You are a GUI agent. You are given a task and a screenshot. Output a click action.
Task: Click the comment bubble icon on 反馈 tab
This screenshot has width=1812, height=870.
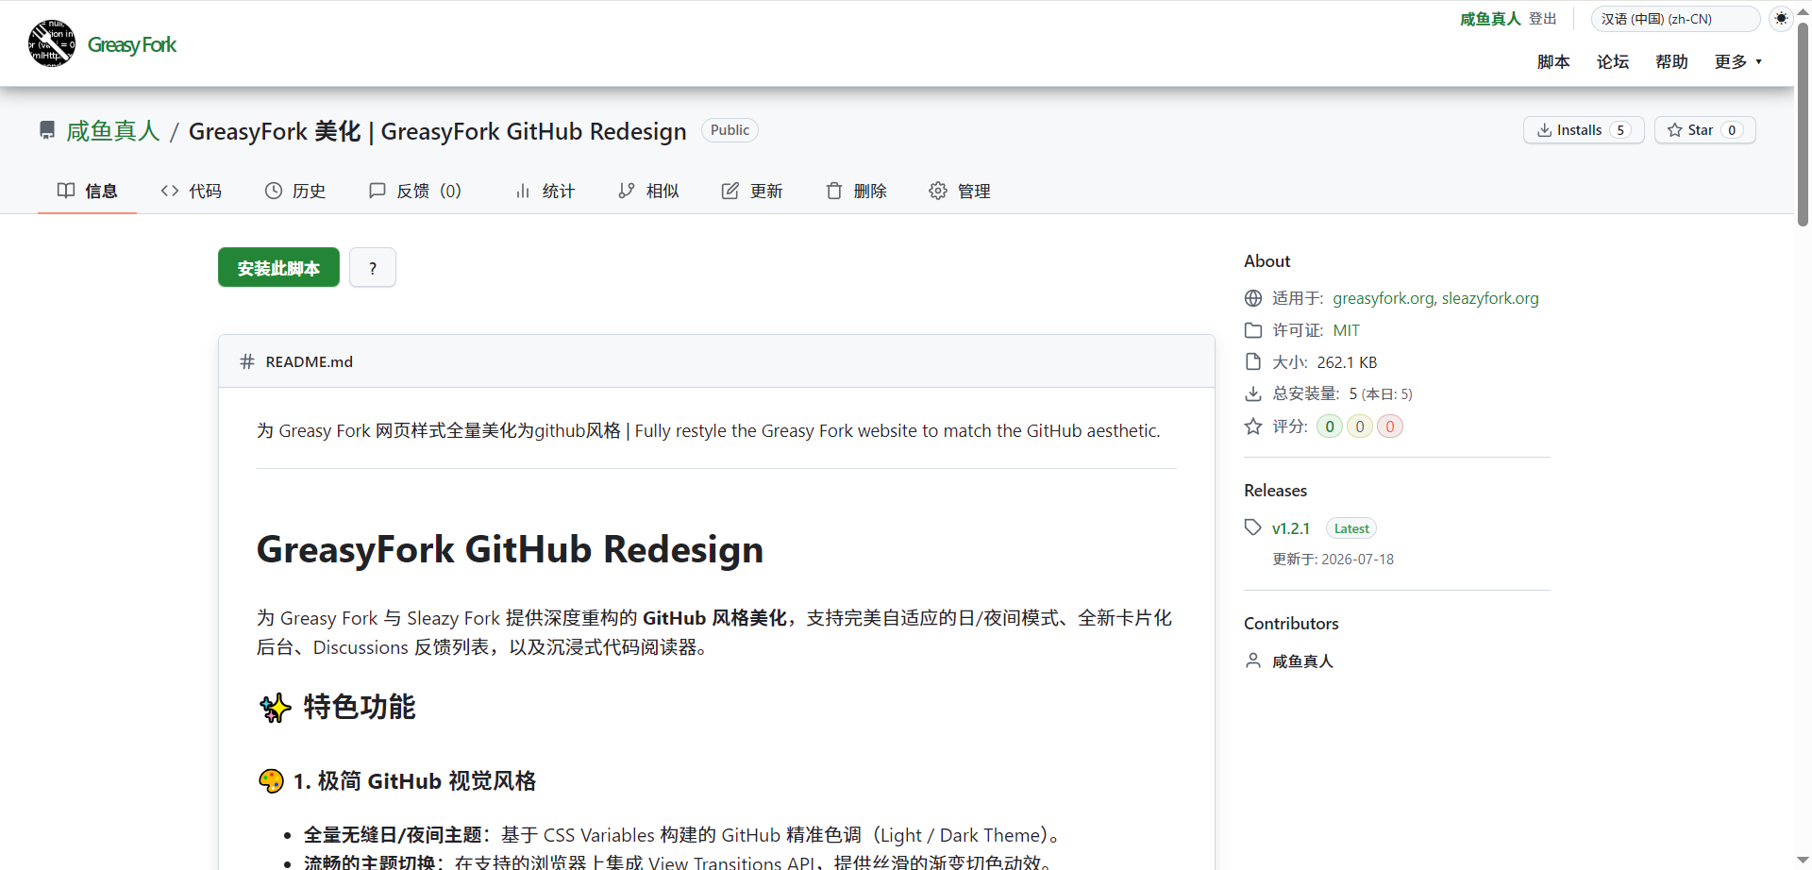pos(377,191)
